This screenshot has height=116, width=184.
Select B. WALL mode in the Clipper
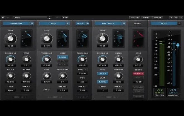(63, 57)
